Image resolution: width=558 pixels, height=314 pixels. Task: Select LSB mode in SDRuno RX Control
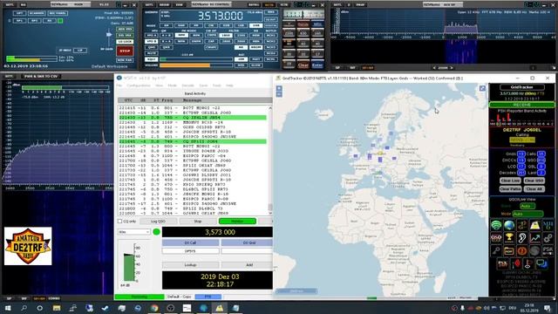point(241,25)
